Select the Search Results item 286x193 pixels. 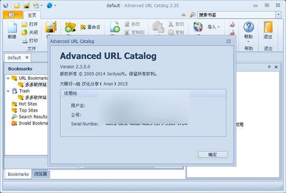(x=30, y=117)
